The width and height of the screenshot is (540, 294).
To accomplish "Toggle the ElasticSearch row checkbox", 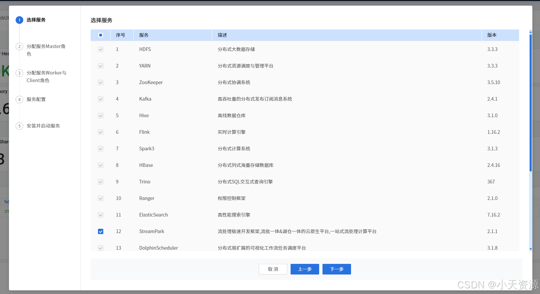I will click(x=101, y=215).
